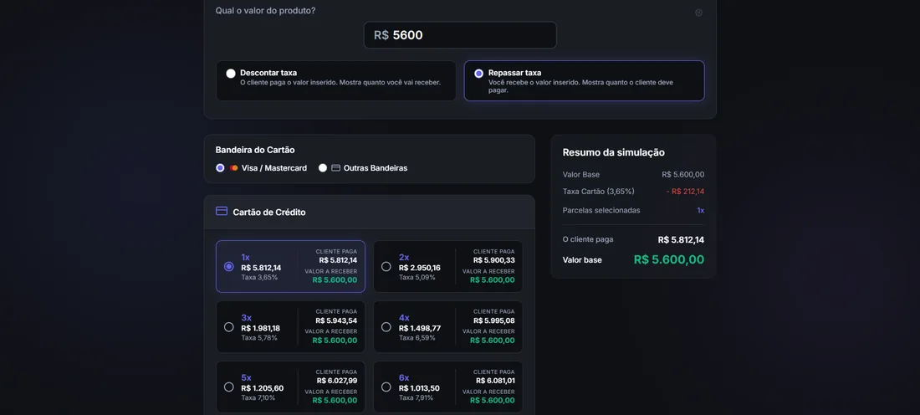The image size is (920, 415).
Task: Select the 5x installment option
Action: (x=290, y=387)
